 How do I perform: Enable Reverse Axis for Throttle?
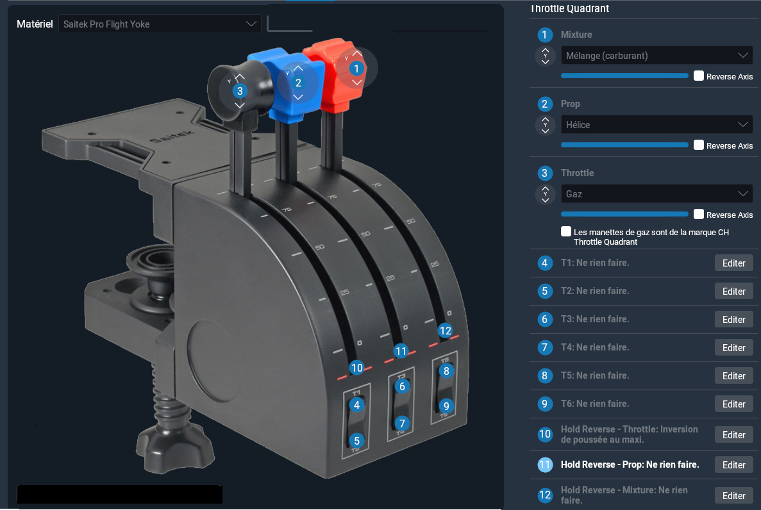point(698,214)
